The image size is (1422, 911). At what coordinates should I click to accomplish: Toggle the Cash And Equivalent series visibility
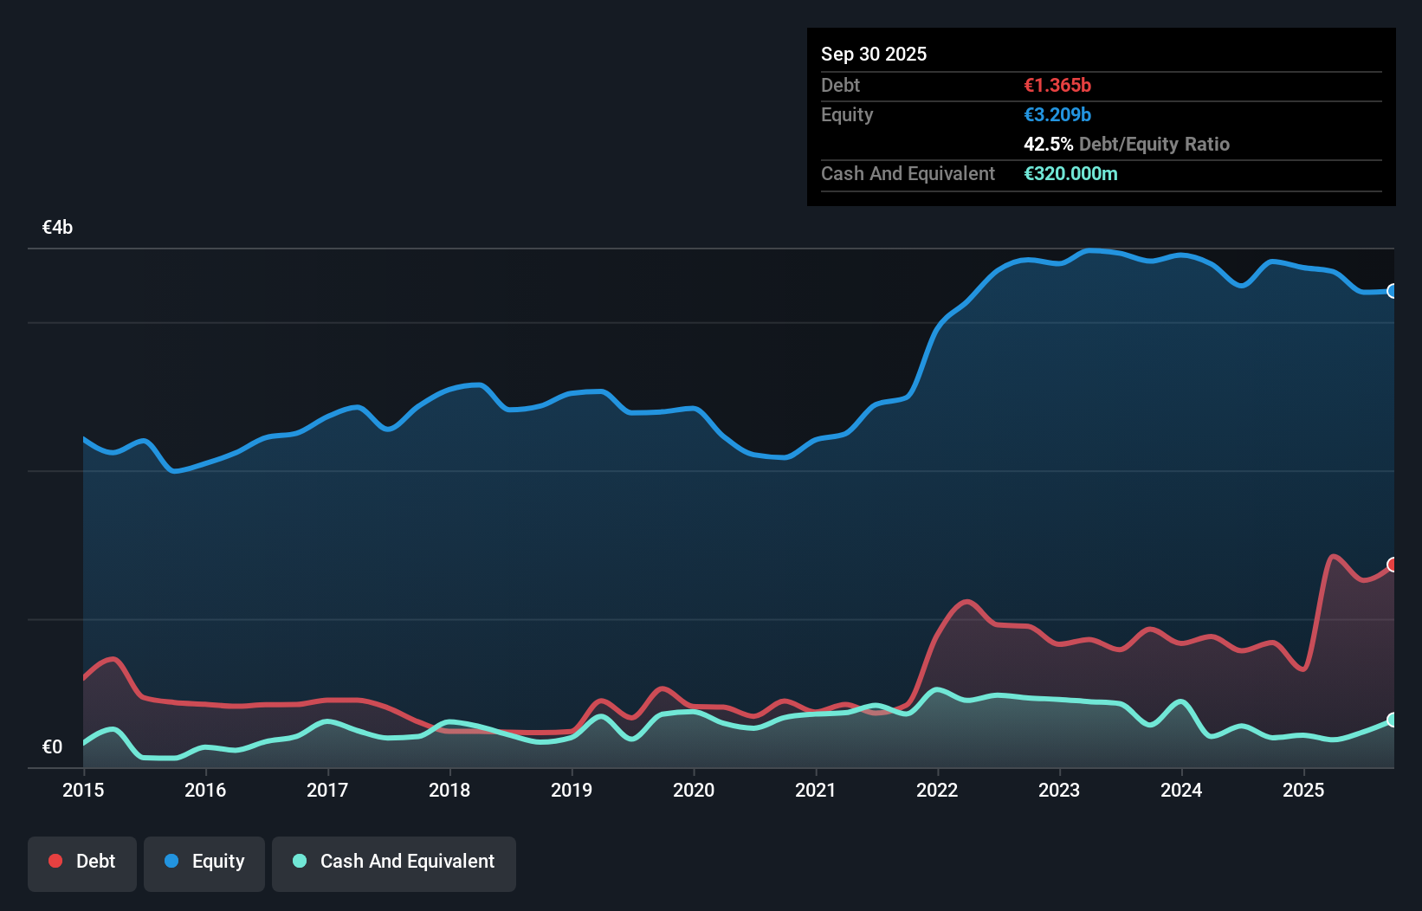[394, 862]
